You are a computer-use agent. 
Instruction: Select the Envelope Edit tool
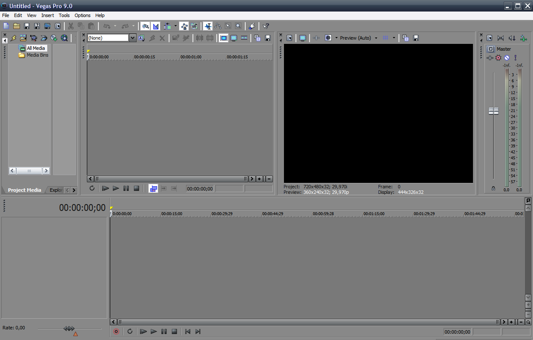[x=218, y=26]
